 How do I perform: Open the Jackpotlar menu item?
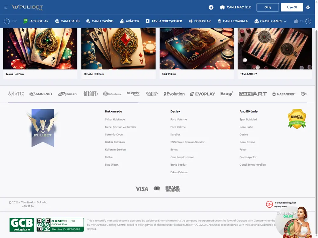(x=36, y=21)
